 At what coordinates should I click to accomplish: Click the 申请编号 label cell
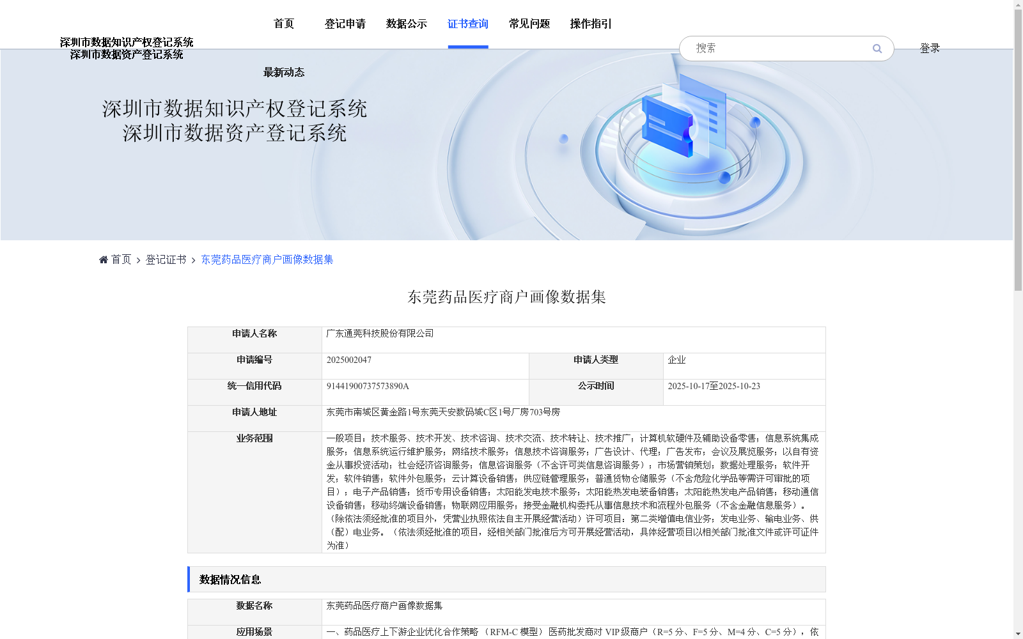click(254, 366)
